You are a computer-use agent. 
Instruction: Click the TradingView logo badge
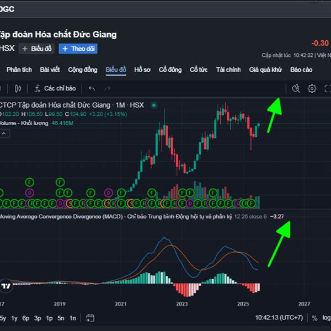[6, 286]
